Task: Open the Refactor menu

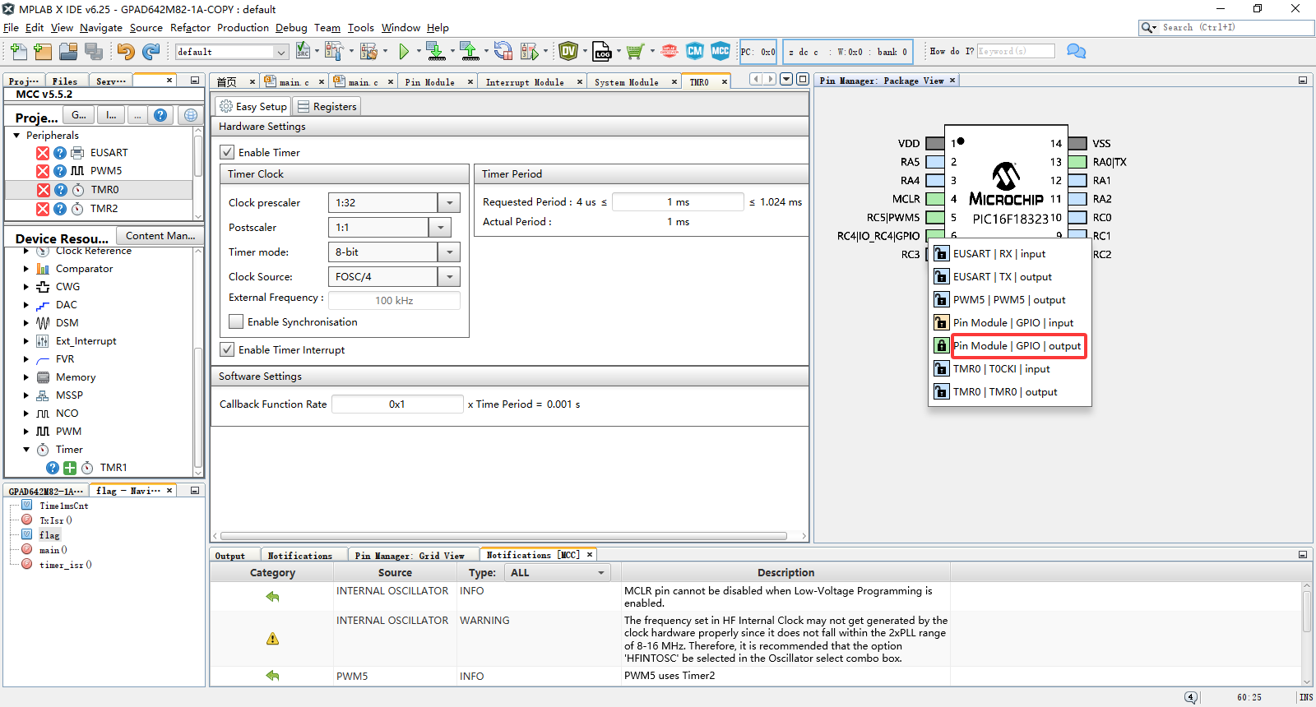Action: (190, 28)
